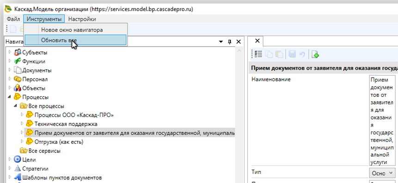Image resolution: width=398 pixels, height=183 pixels.
Task: Select the Объекты tree item label
Action: (x=34, y=88)
